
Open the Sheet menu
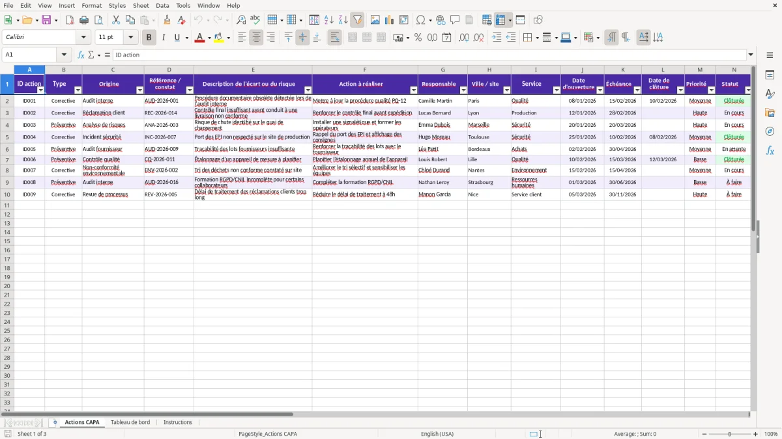click(x=141, y=5)
